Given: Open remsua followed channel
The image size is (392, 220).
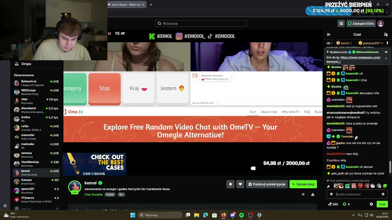Looking at the screenshot, I should point(37,155).
